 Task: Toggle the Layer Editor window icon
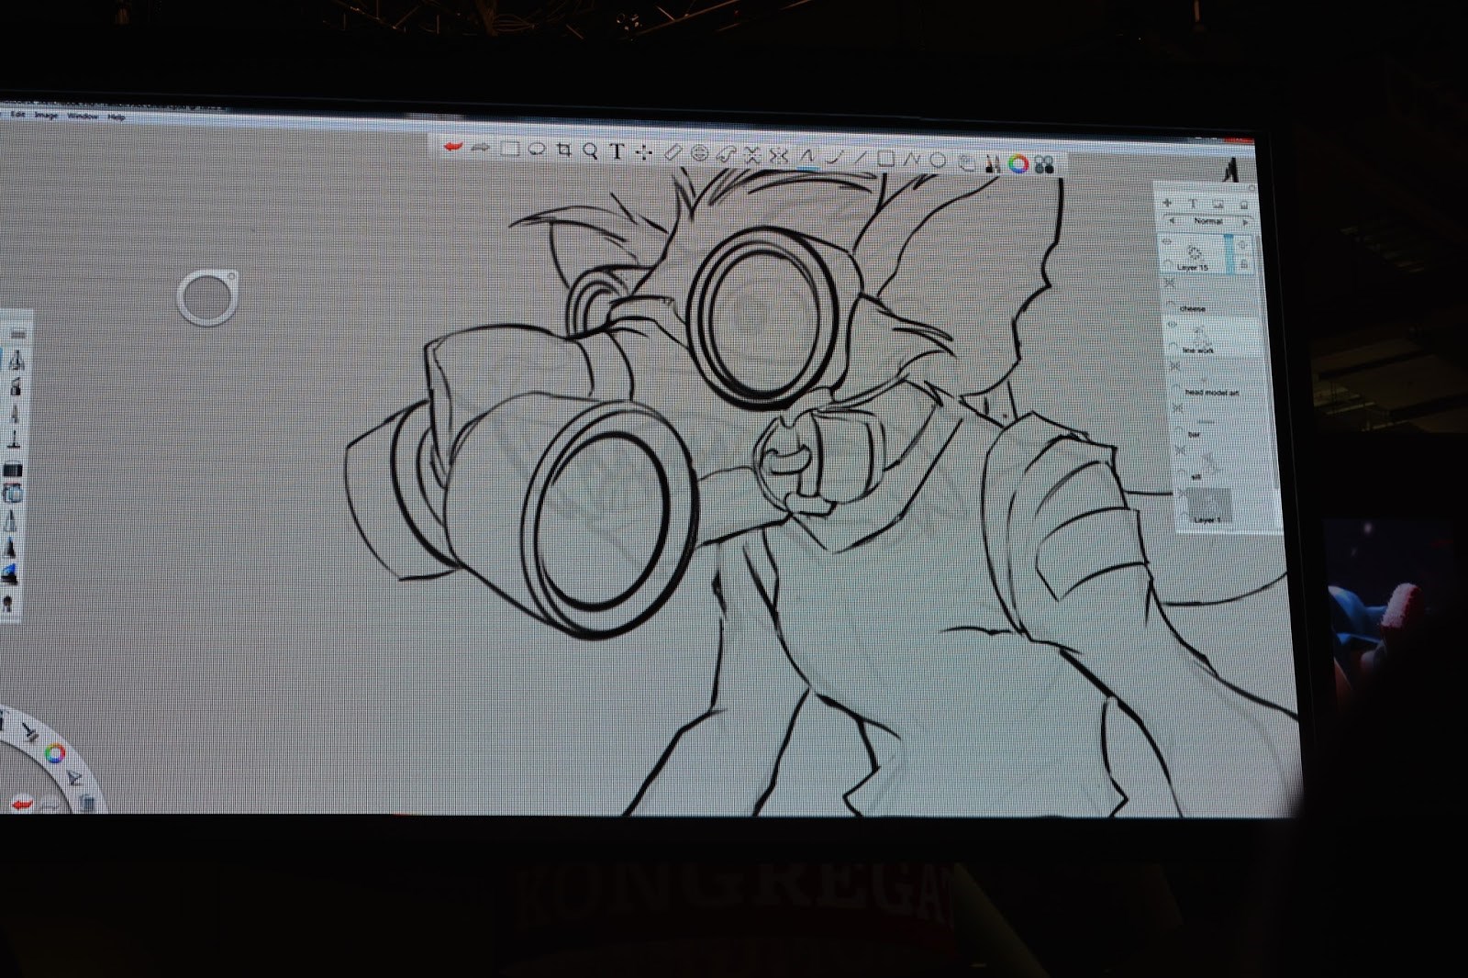[965, 162]
